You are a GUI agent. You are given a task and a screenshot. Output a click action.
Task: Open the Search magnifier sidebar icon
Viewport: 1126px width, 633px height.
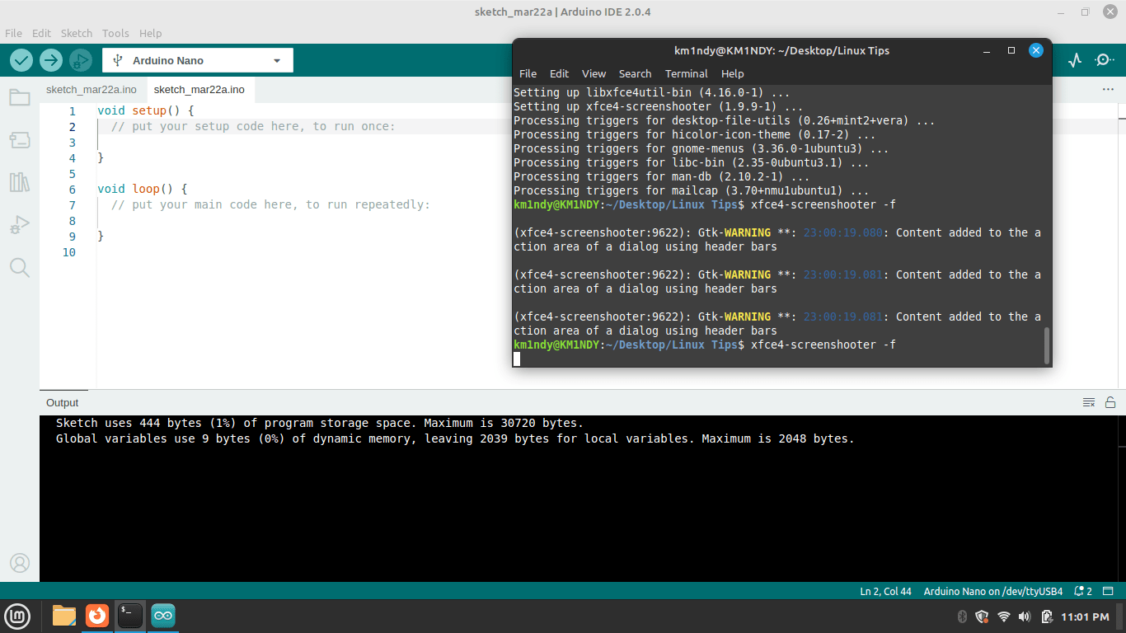coord(20,267)
